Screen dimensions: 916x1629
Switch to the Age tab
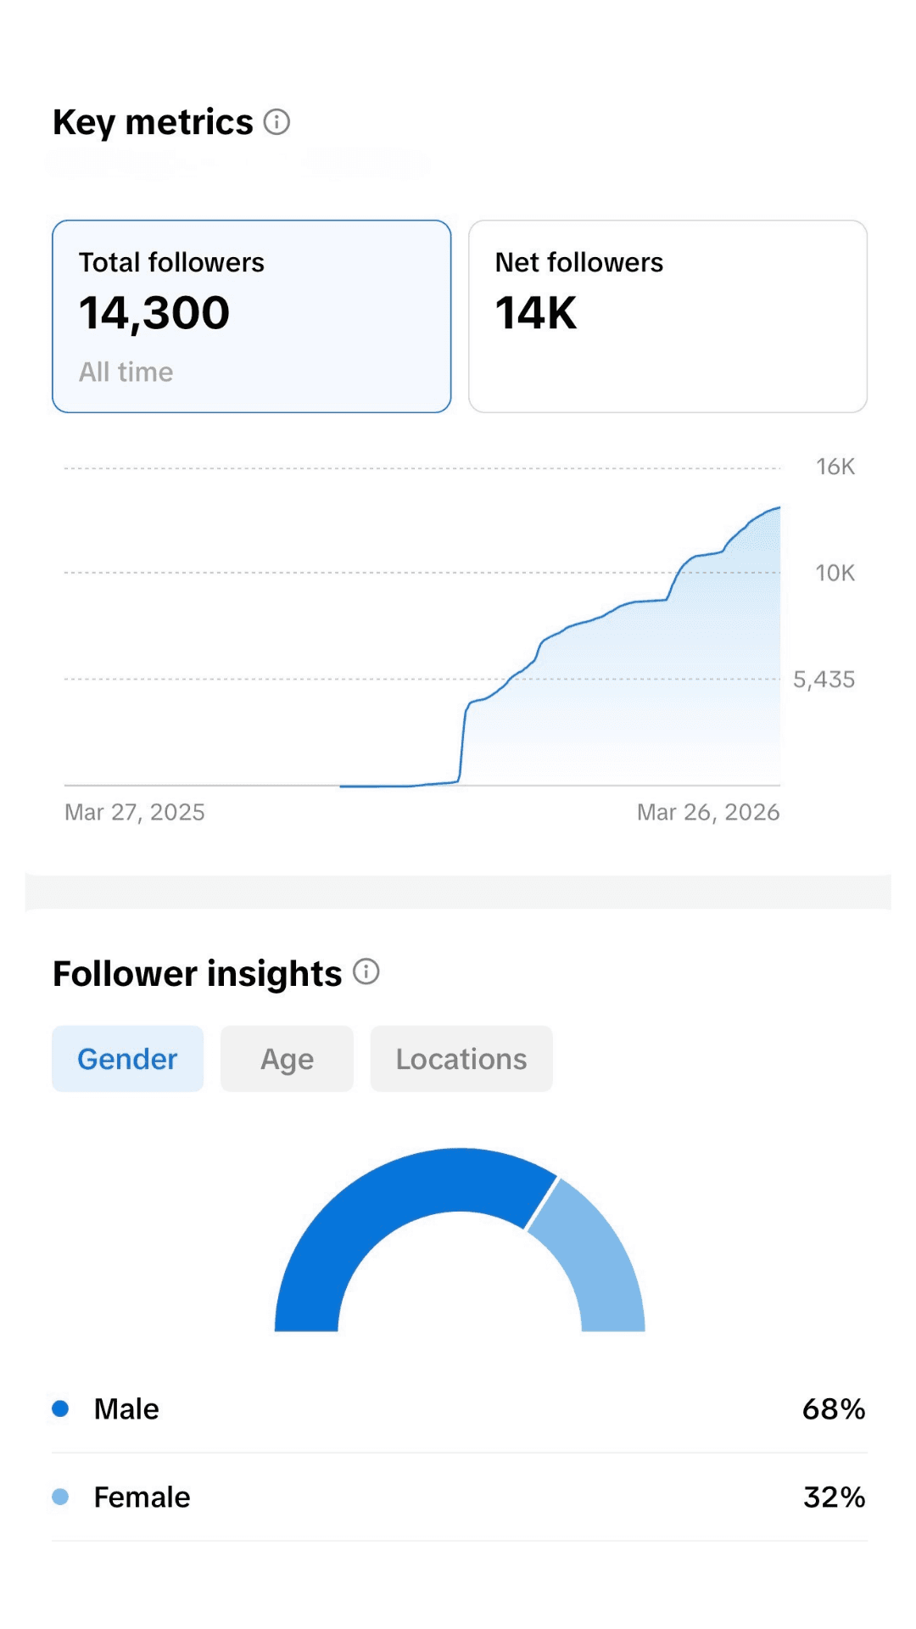[x=287, y=1058]
